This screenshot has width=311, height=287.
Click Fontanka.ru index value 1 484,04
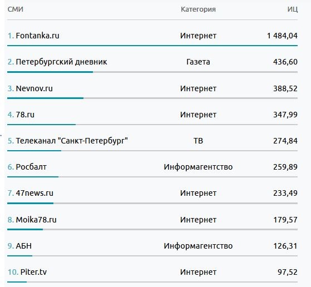tap(282, 36)
